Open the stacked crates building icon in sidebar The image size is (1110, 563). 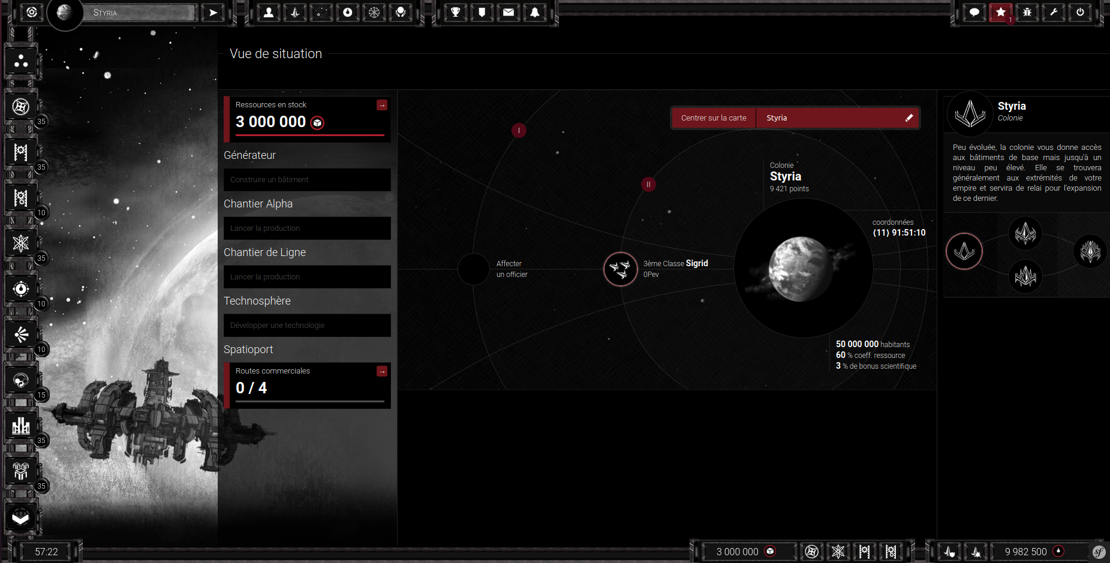[21, 471]
